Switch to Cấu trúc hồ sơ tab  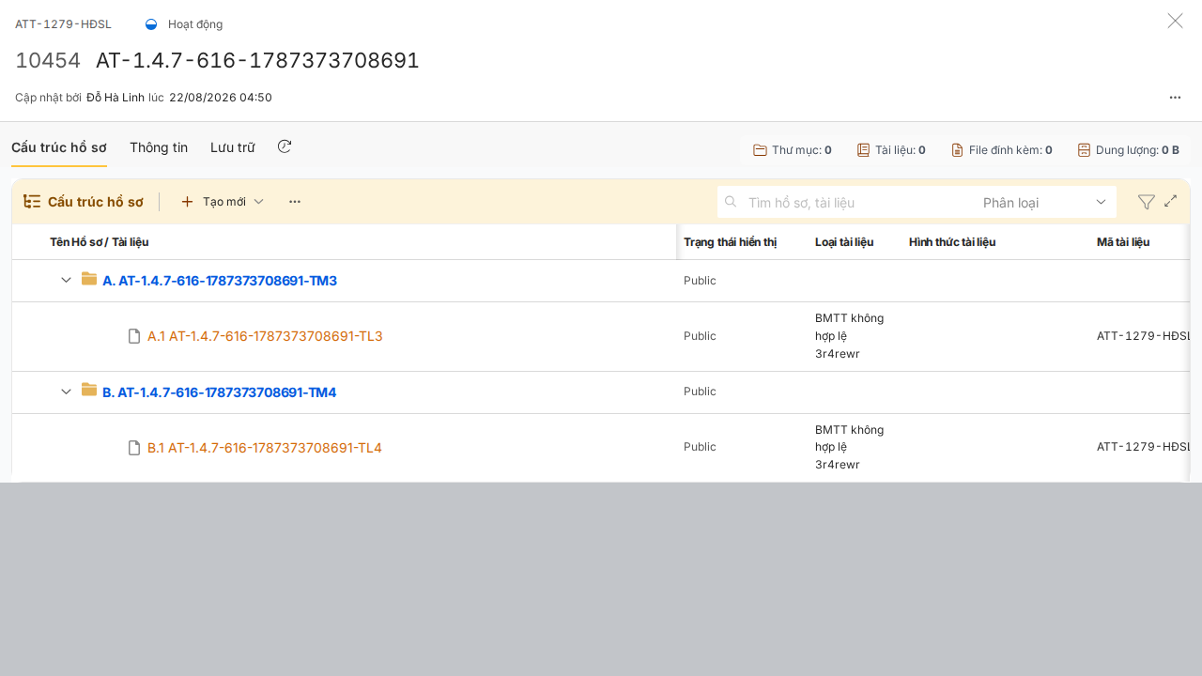coord(59,147)
